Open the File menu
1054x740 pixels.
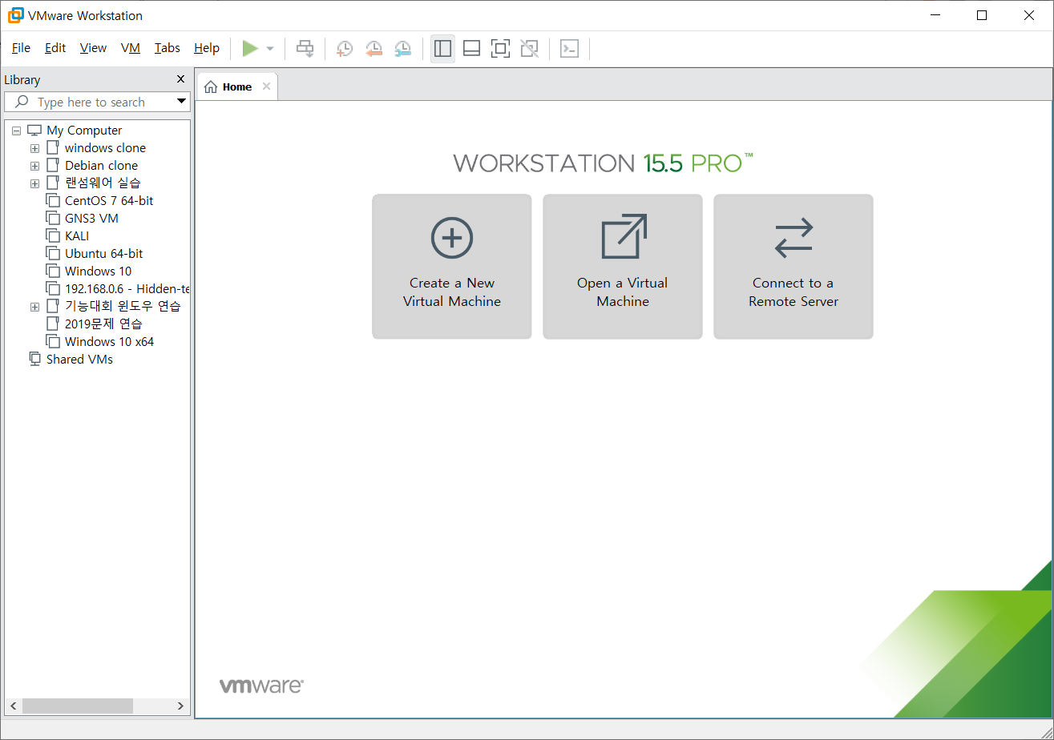click(x=21, y=48)
